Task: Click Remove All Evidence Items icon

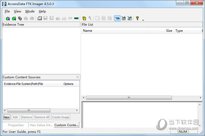Action: [32, 18]
